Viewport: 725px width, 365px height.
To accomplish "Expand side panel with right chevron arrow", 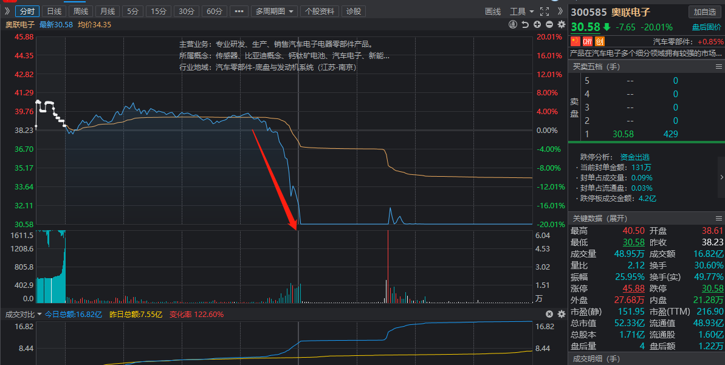I will [x=721, y=177].
